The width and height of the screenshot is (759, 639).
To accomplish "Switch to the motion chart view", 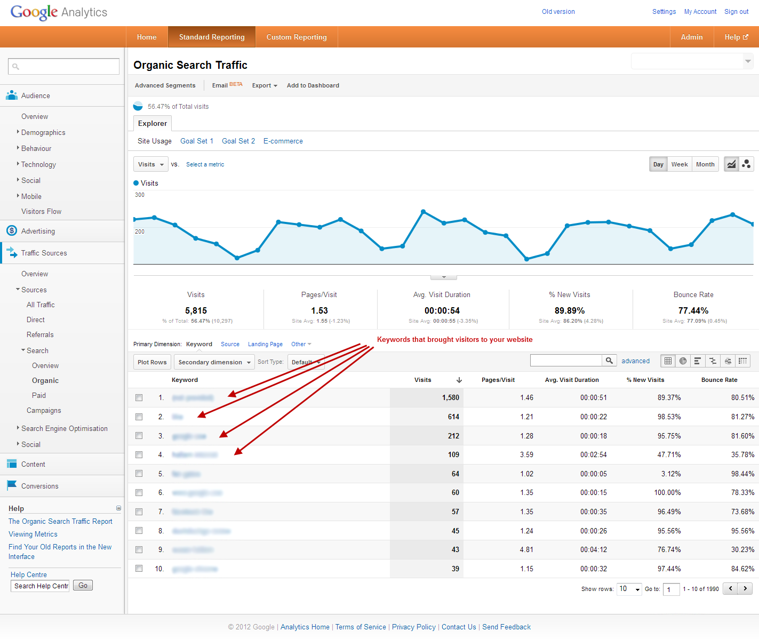I will point(746,164).
